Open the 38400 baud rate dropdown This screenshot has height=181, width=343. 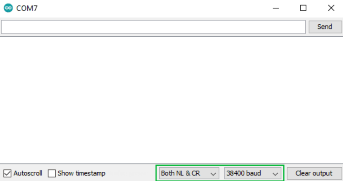pyautogui.click(x=253, y=173)
